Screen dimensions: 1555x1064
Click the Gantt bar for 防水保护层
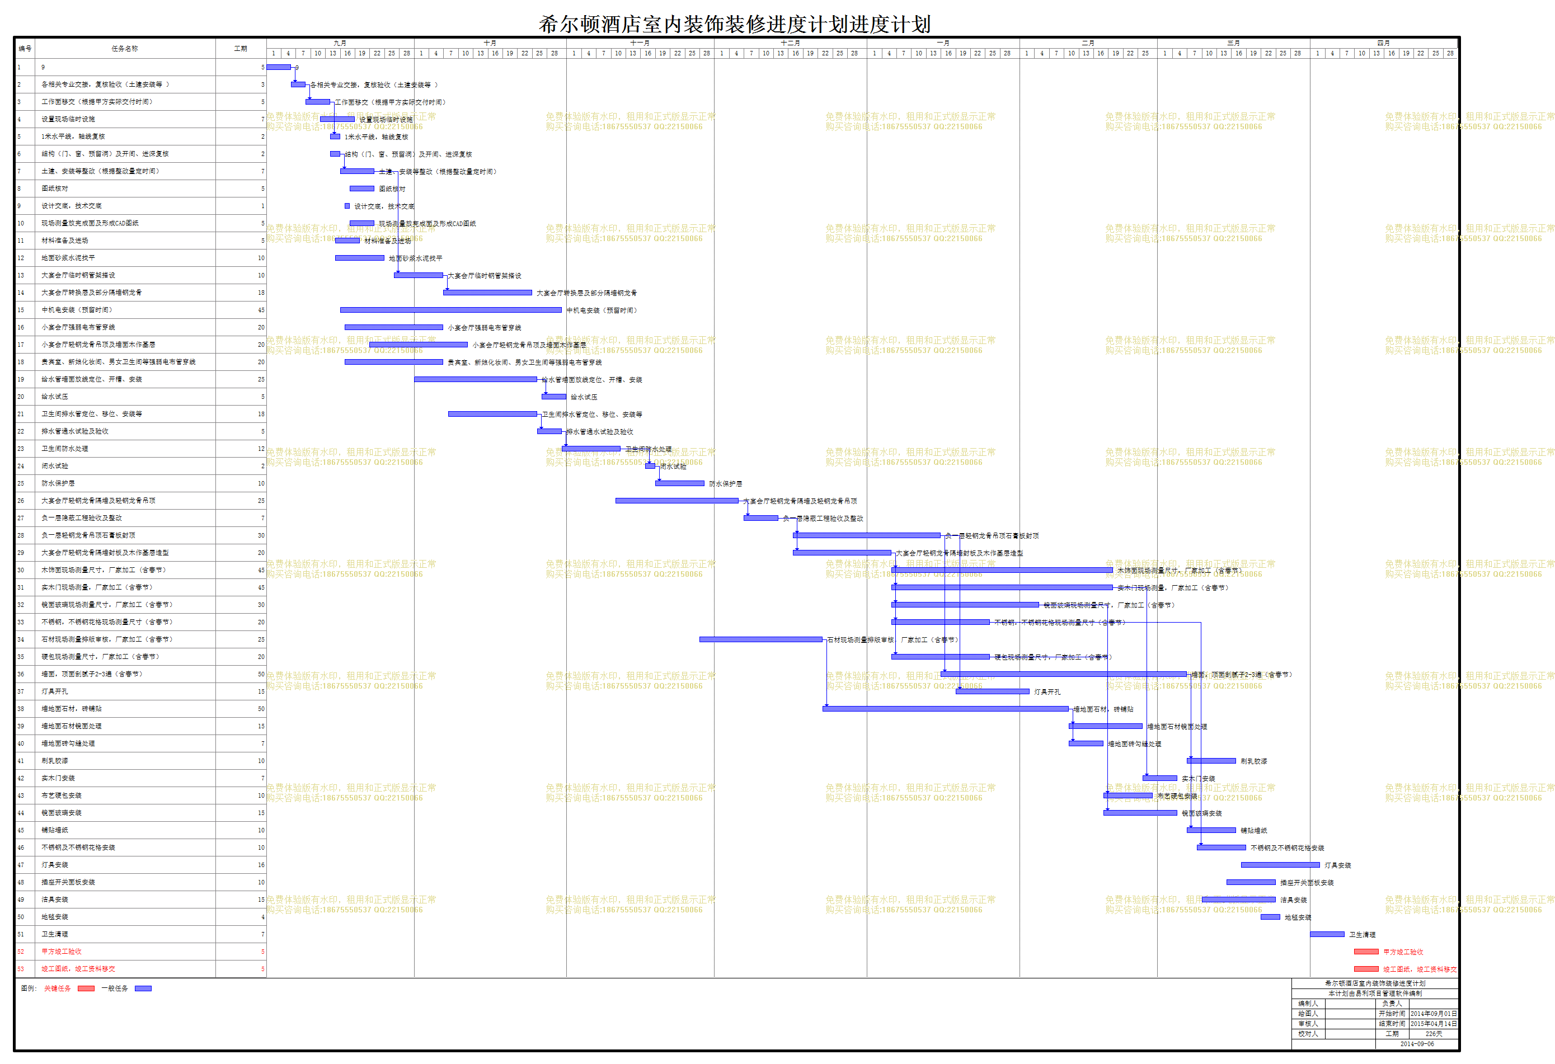(x=679, y=483)
